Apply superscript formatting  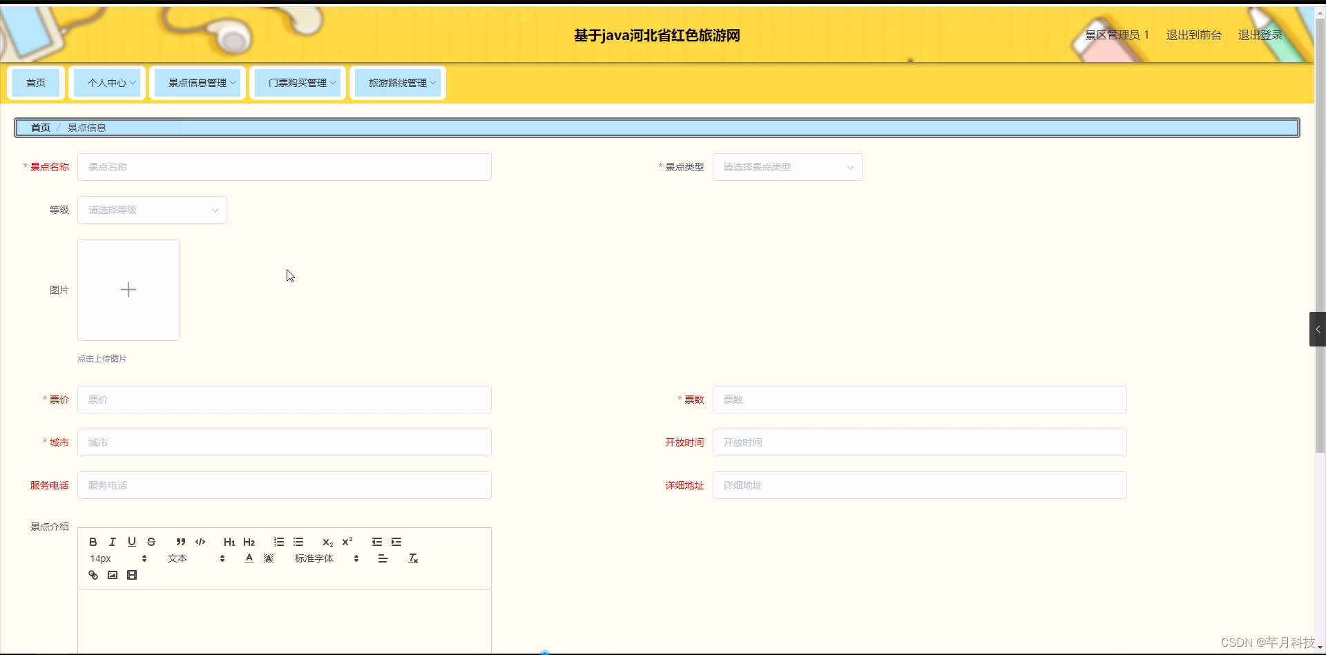(x=347, y=542)
